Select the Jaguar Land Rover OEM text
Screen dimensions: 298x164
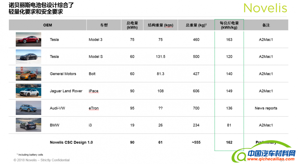click(66, 91)
